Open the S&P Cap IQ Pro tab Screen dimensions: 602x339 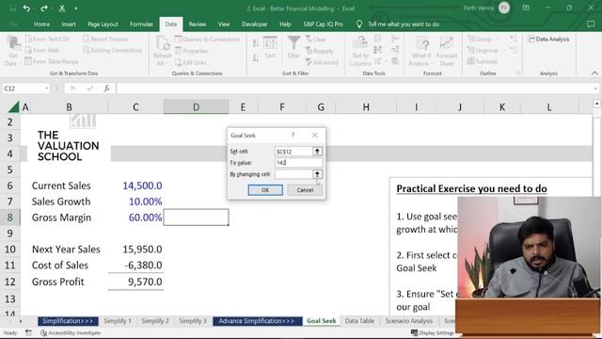[x=323, y=24]
